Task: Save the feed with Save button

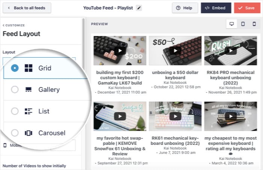Action: click(x=247, y=8)
